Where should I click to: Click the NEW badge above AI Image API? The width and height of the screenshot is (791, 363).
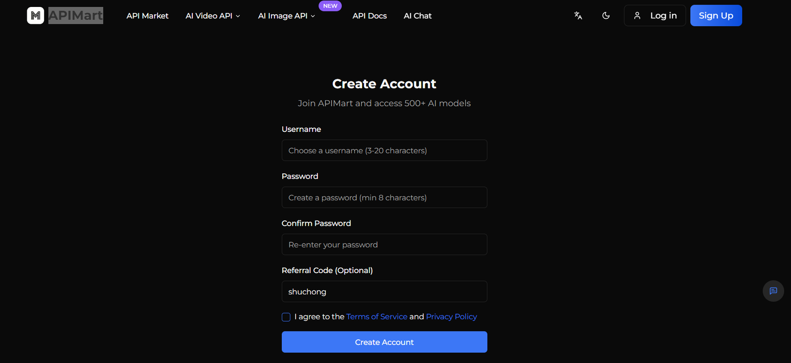[330, 6]
